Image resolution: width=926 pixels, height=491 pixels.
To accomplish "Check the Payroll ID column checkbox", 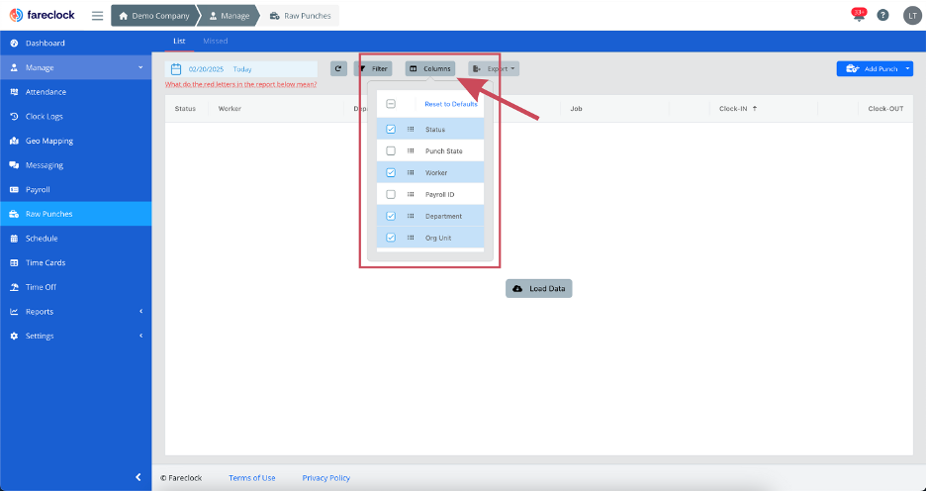I will pos(391,194).
